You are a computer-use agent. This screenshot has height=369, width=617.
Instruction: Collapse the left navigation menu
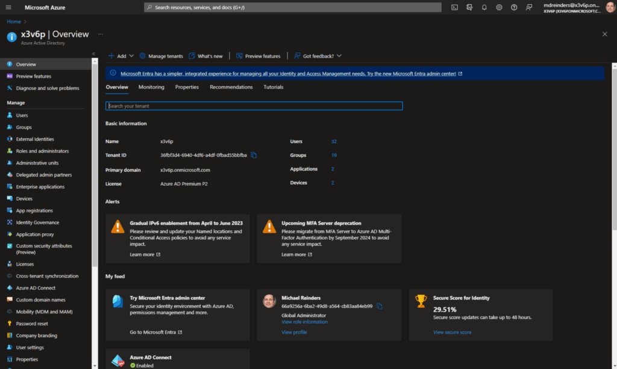click(93, 54)
